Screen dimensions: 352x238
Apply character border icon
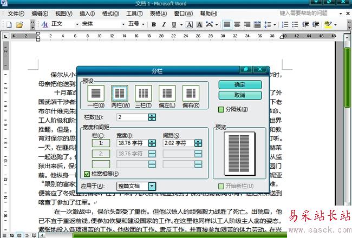point(189,24)
